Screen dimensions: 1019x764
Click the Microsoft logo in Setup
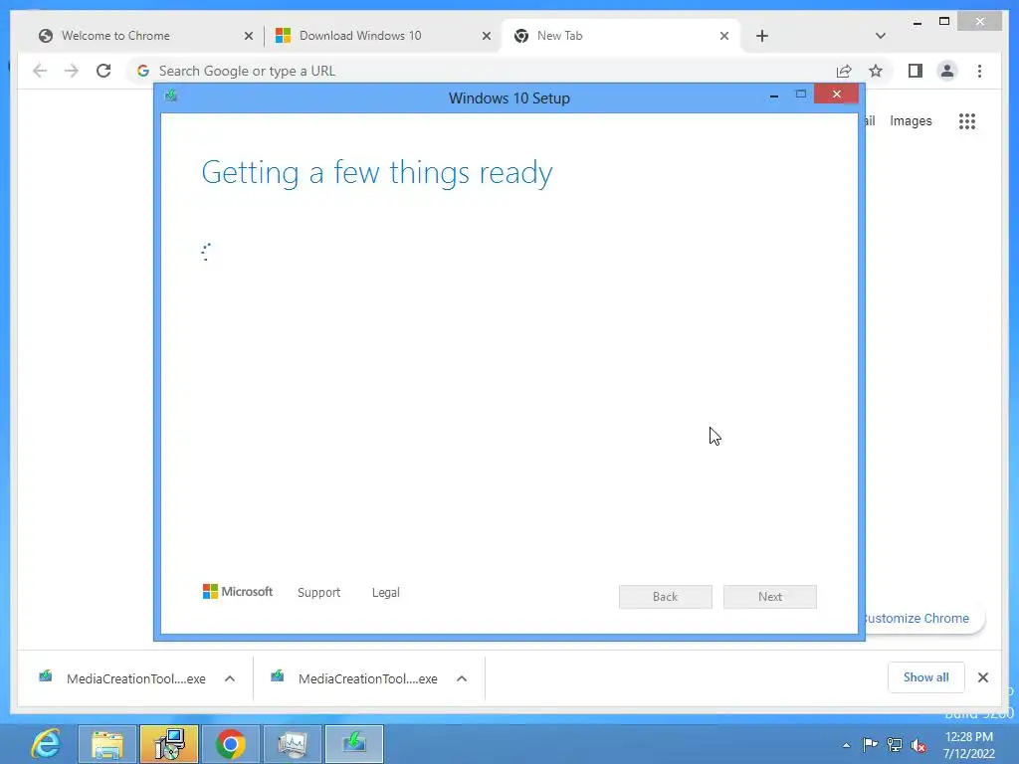pyautogui.click(x=237, y=591)
